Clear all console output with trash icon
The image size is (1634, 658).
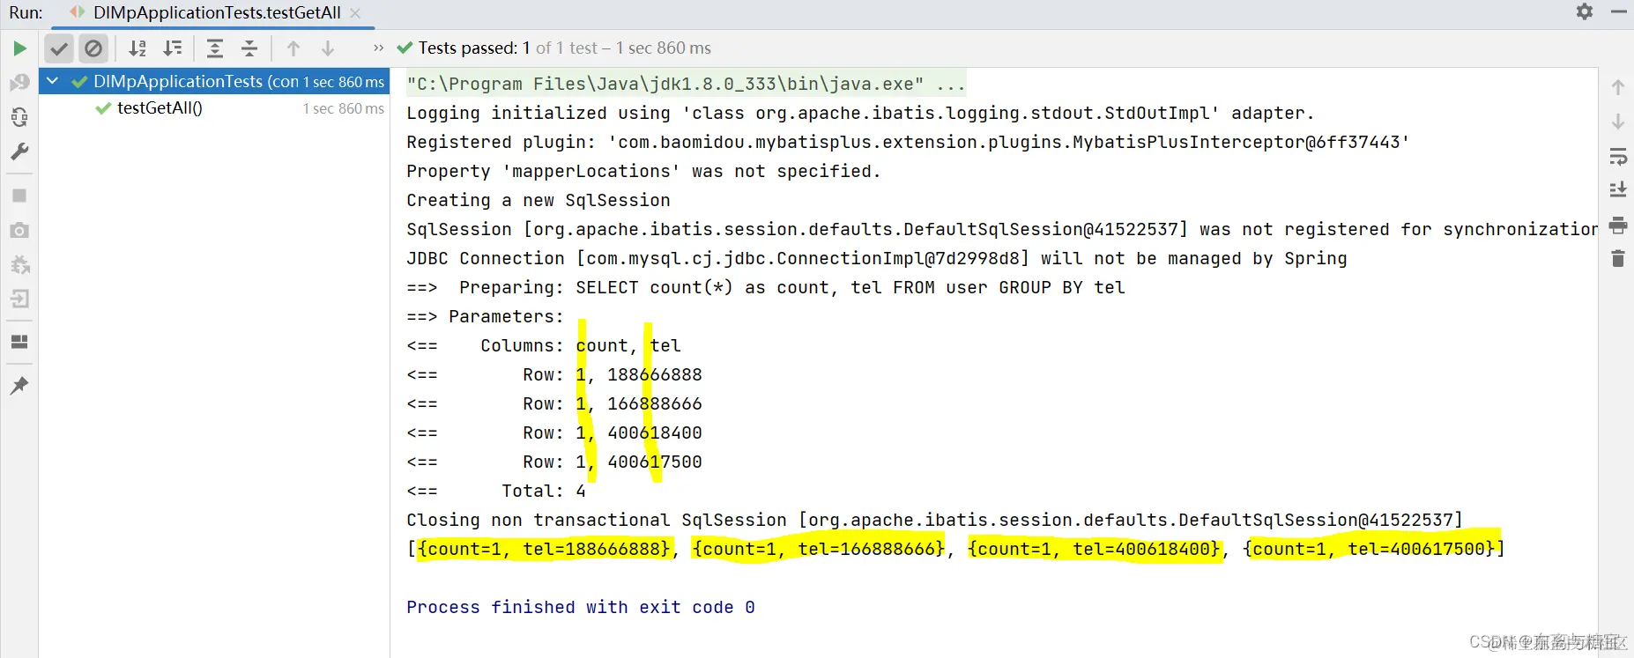click(1618, 258)
